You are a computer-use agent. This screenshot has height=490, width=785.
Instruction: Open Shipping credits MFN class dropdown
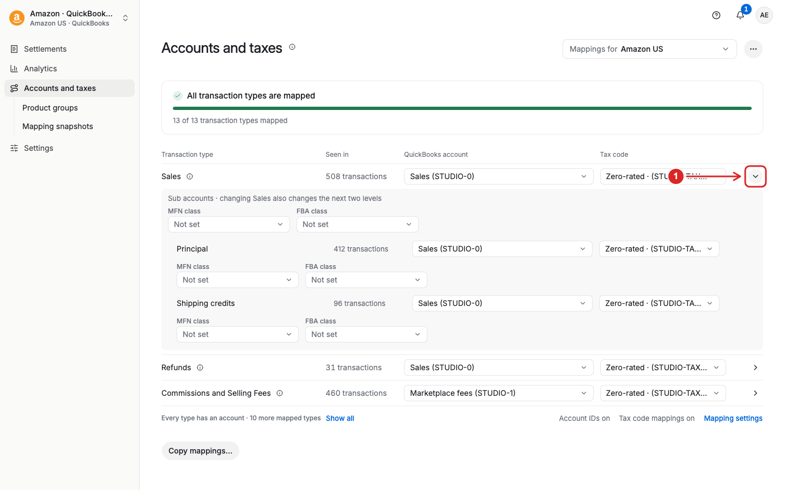238,334
